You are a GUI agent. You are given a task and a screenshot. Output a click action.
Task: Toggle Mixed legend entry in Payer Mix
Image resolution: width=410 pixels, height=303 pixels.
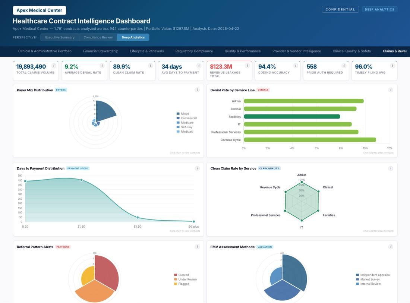[x=183, y=114]
